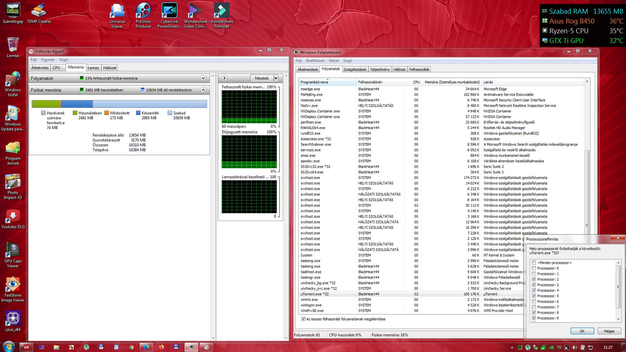Collapse the Folyamatok section chevron
Image resolution: width=626 pixels, height=352 pixels.
[x=203, y=78]
